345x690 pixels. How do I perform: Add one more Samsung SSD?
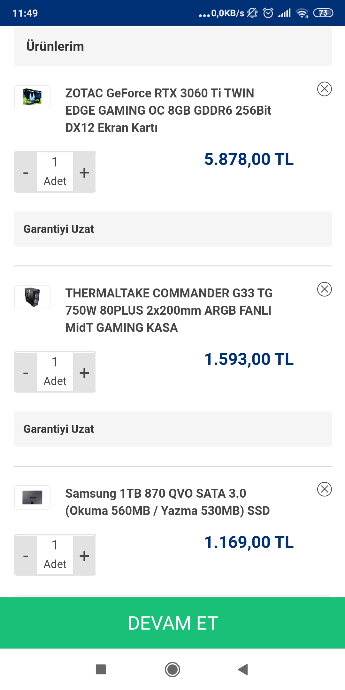pos(84,556)
